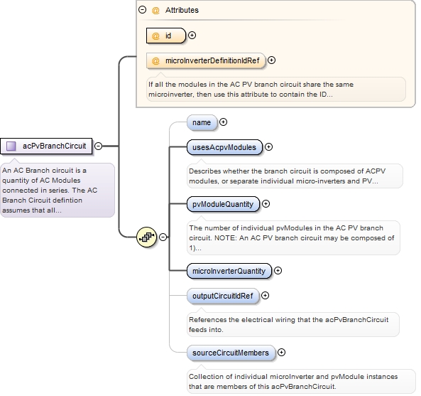This screenshot has height=396, width=421.
Task: Collapse the Attributes group
Action: click(x=142, y=10)
